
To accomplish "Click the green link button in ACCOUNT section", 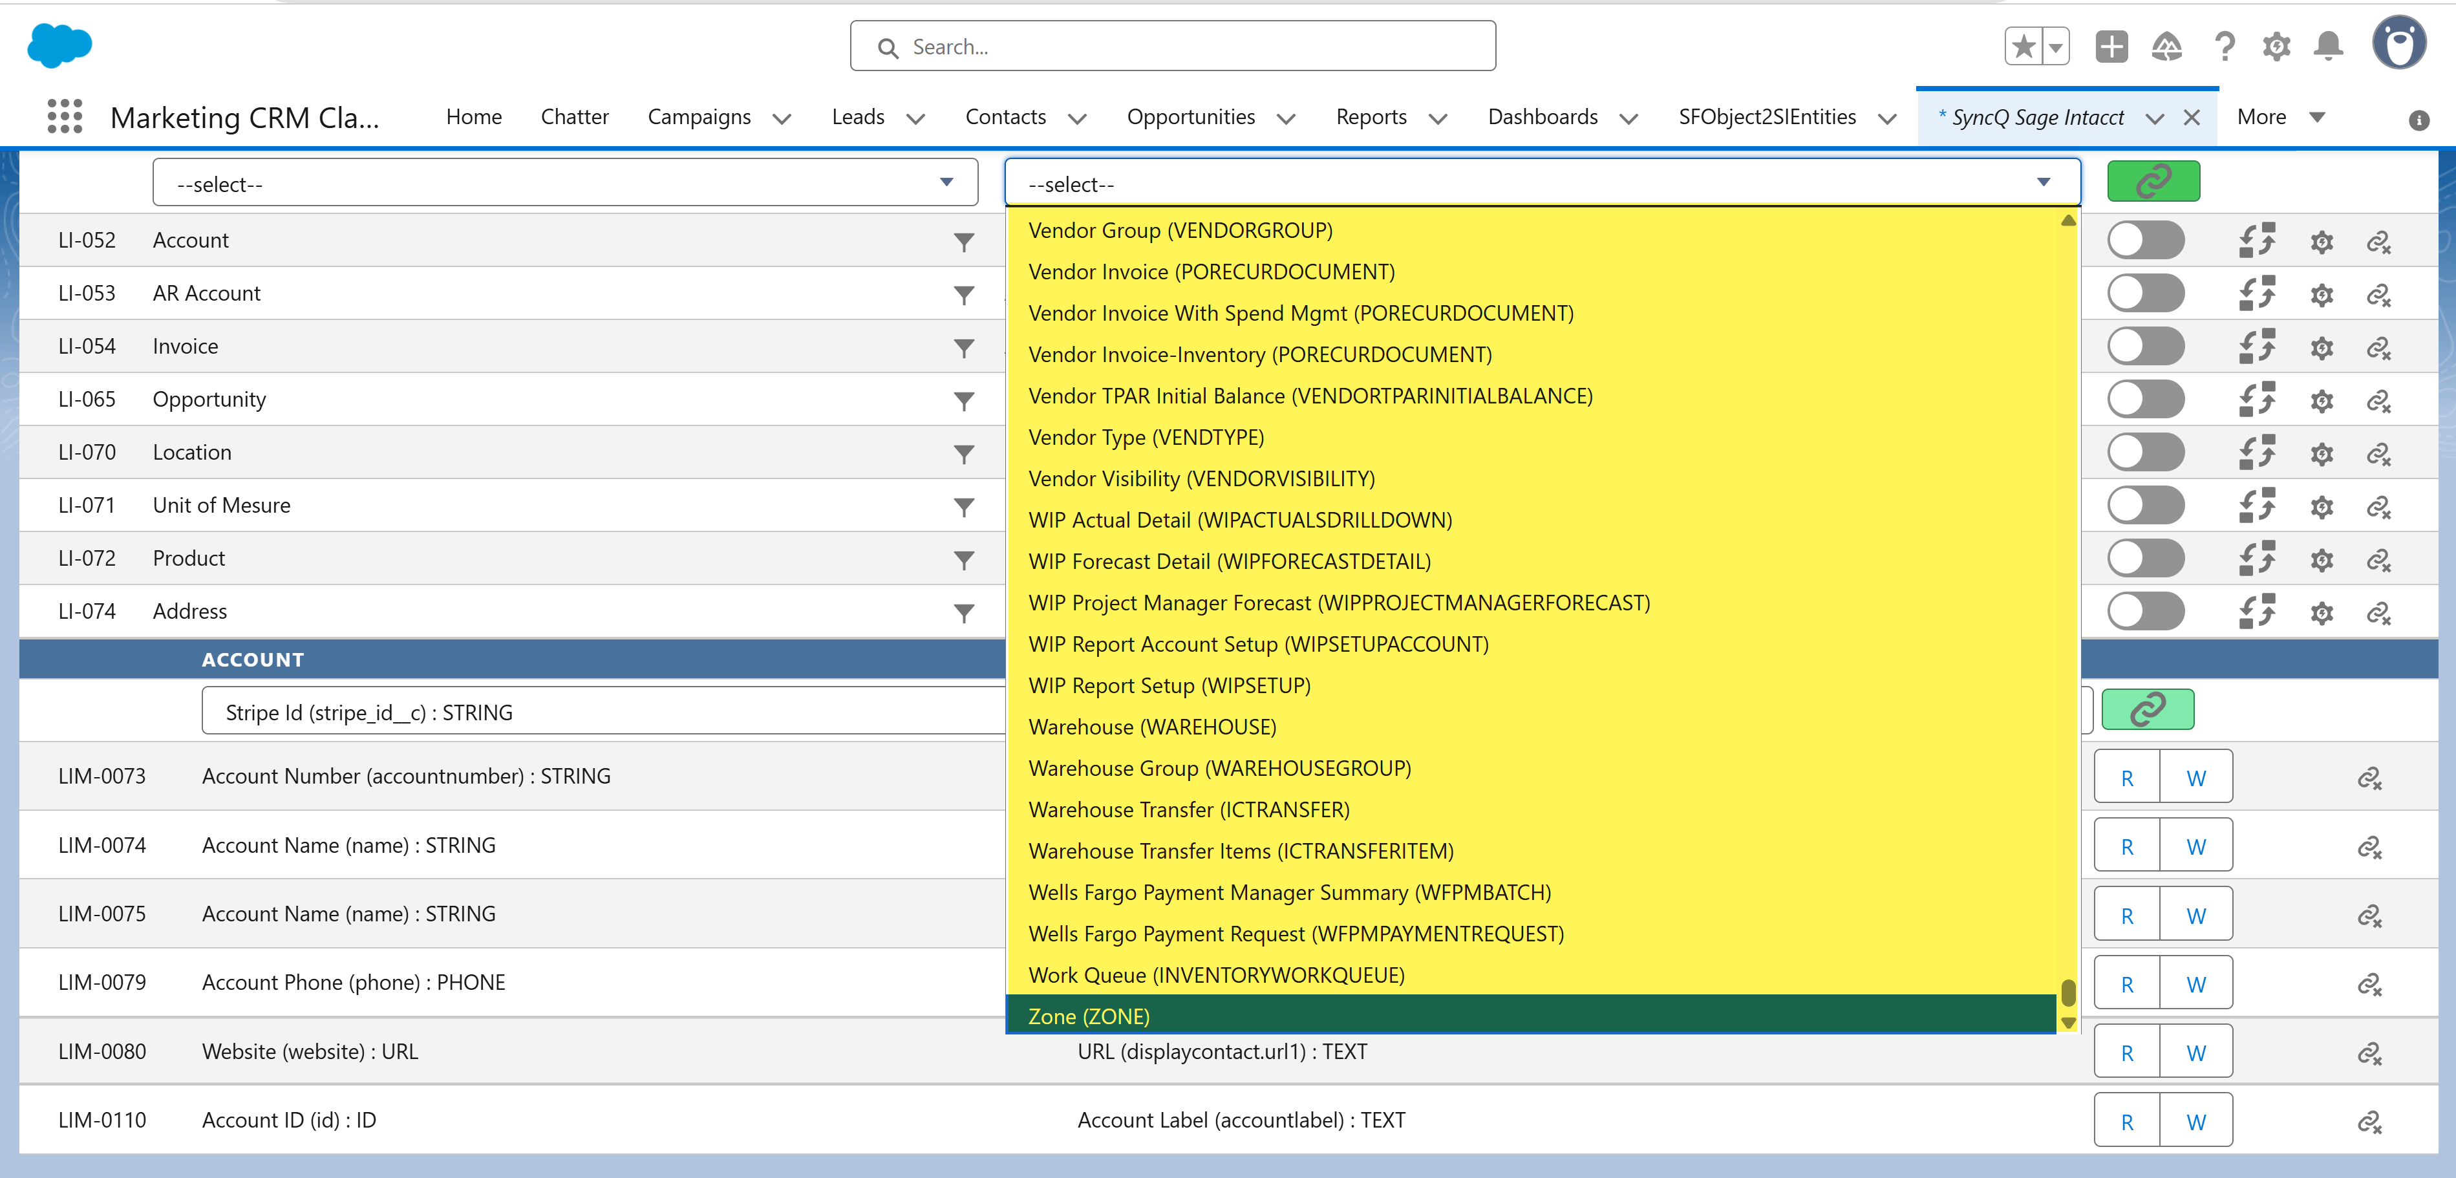I will pyautogui.click(x=2147, y=710).
